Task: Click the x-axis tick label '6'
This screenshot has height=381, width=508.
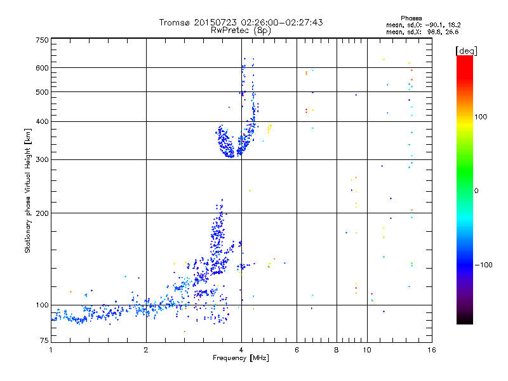Action: [x=297, y=350]
